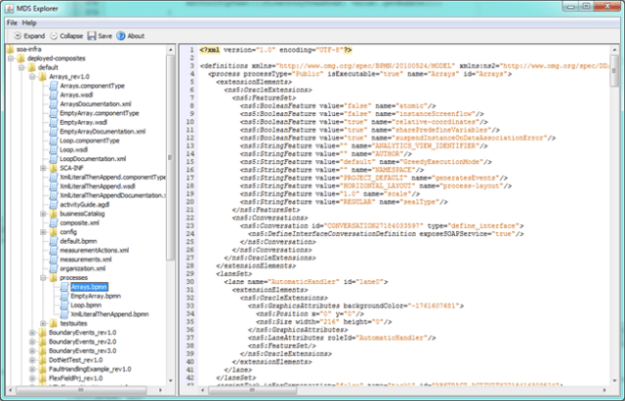Image resolution: width=625 pixels, height=401 pixels.
Task: Click the MDS Explorer title bar app icon
Action: (x=9, y=9)
